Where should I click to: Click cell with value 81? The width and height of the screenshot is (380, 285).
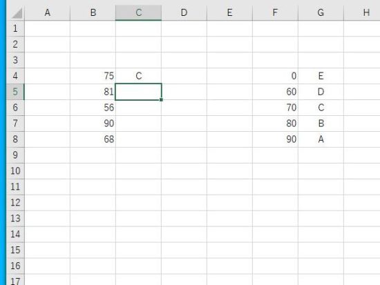(93, 92)
